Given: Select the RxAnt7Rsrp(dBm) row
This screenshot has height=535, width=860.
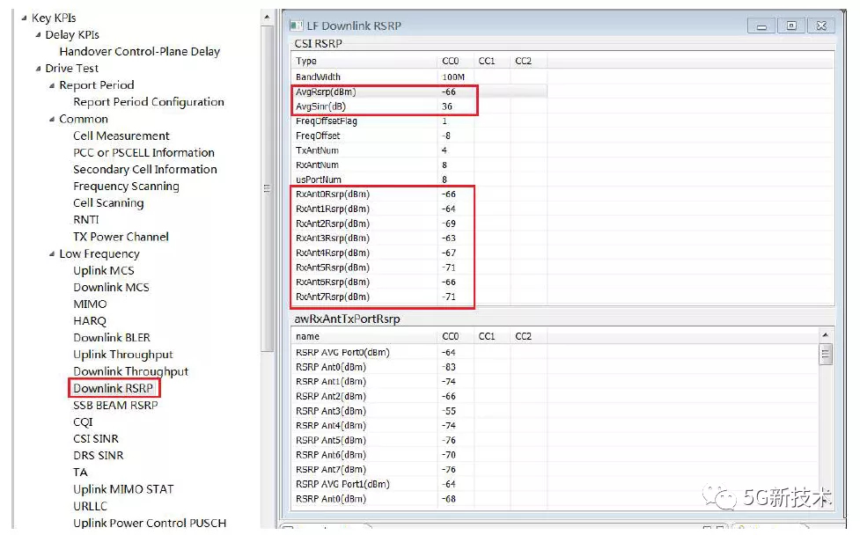Looking at the screenshot, I should point(419,297).
